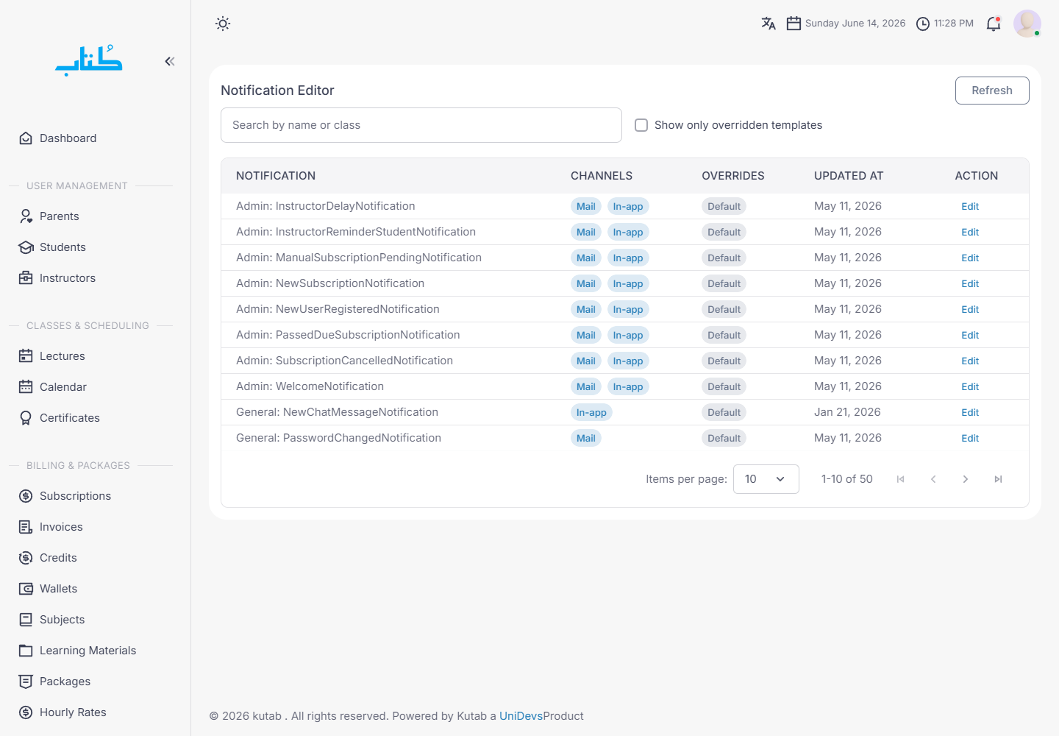Click the 1-10 of 50 pagination text

847,479
